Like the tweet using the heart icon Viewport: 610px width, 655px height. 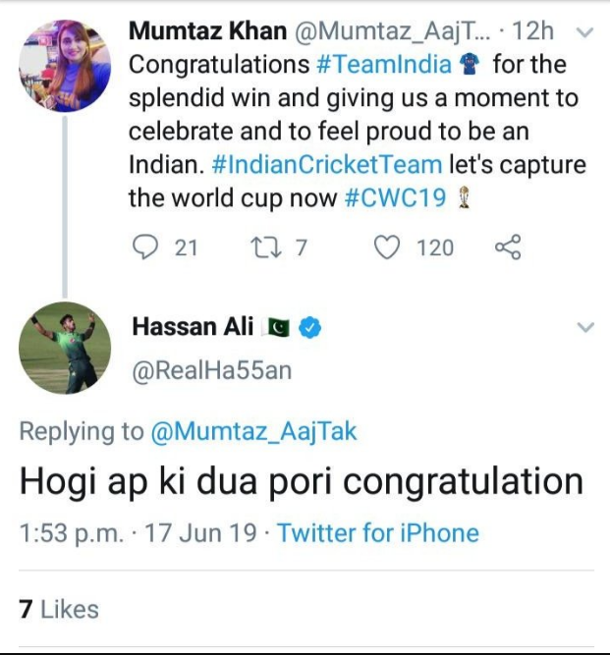[388, 247]
